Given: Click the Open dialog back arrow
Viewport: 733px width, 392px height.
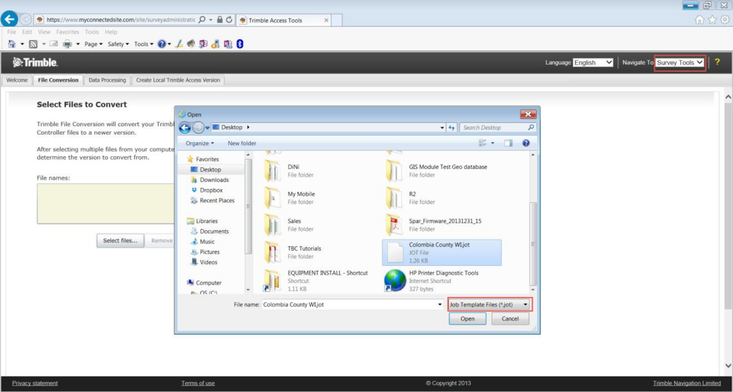Looking at the screenshot, I should (185, 128).
